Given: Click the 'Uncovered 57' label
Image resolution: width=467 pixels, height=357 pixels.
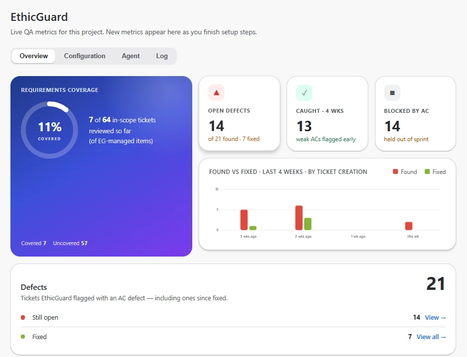Looking at the screenshot, I should coord(70,243).
